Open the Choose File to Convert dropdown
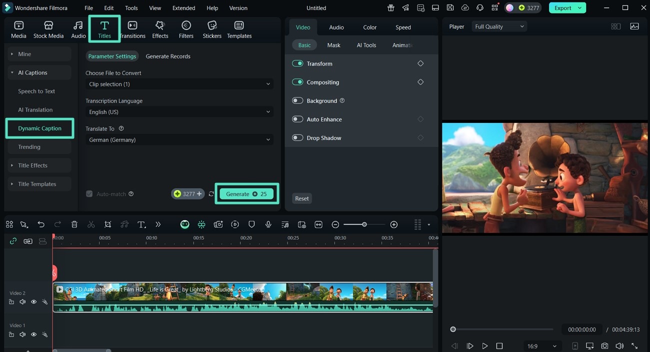The image size is (650, 352). [x=179, y=84]
